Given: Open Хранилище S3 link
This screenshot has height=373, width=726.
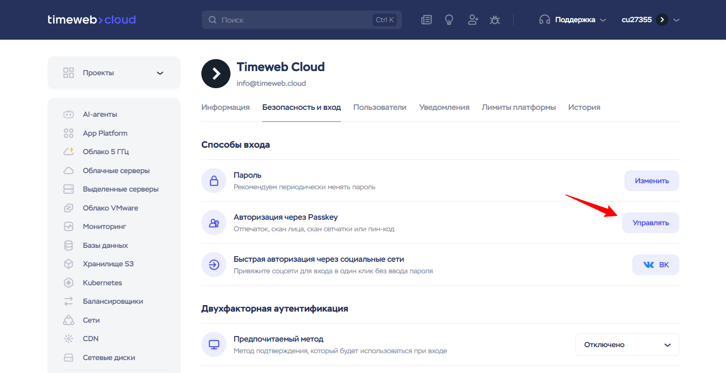Looking at the screenshot, I should pyautogui.click(x=108, y=264).
